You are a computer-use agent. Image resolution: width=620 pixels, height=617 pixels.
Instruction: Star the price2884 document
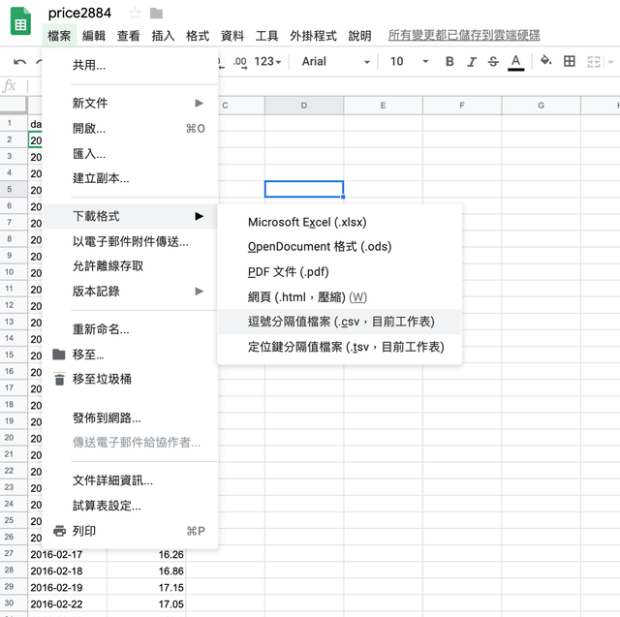coord(135,14)
